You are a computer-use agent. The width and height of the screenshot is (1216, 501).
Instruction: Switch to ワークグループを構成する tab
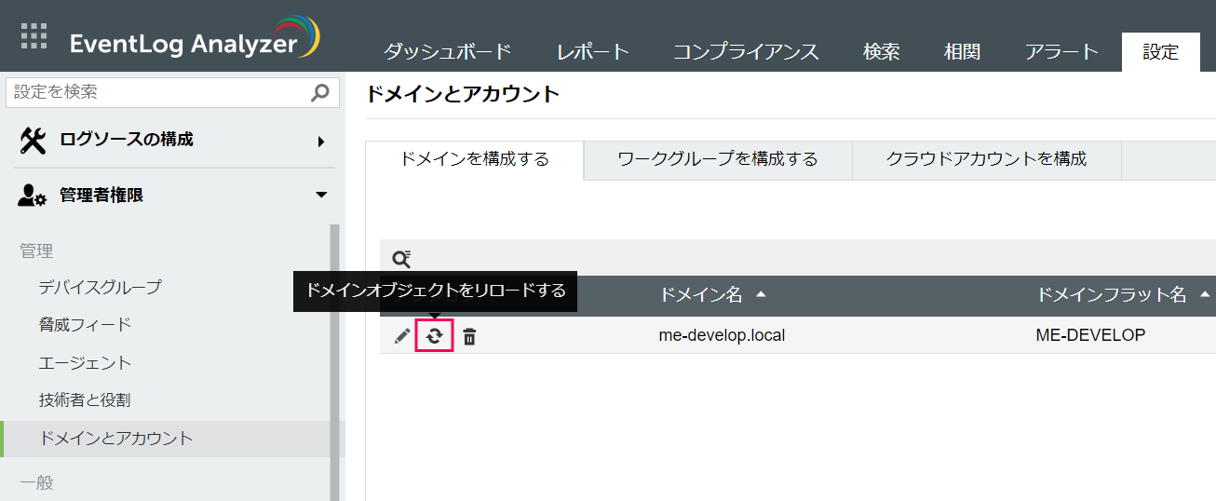pos(718,159)
